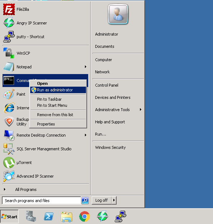213x224 pixels.
Task: Open Advanced IP Scanner icon
Action: point(9,176)
